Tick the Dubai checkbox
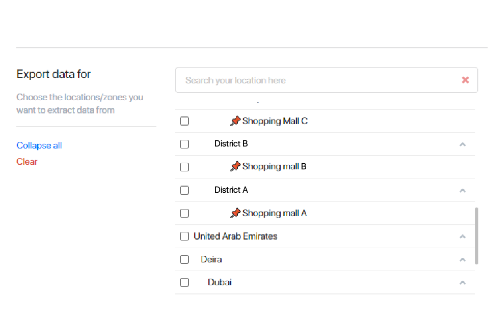 pyautogui.click(x=184, y=282)
